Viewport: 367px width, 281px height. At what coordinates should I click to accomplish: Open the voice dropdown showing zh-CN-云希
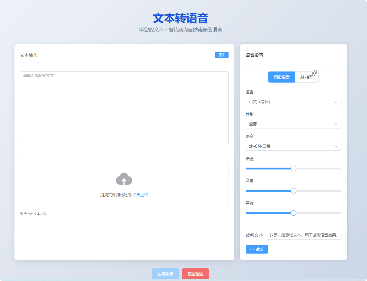point(293,146)
